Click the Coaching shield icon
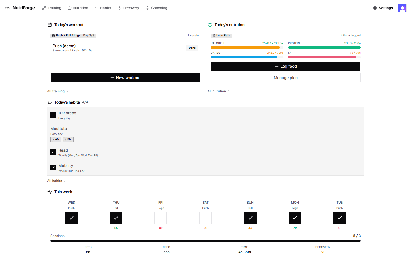 [148, 8]
